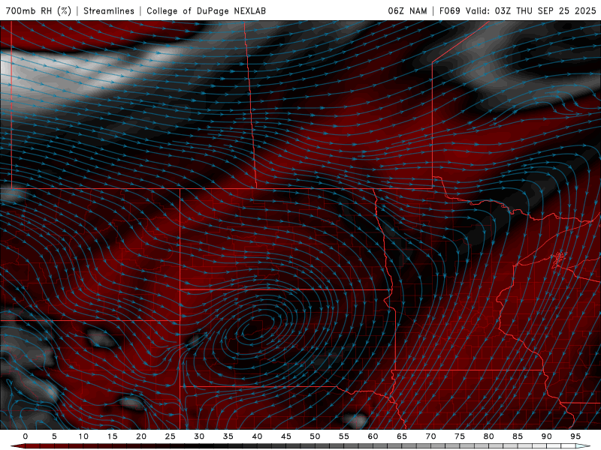Click the 45 label on the RH legend
601x450 pixels.
point(286,436)
